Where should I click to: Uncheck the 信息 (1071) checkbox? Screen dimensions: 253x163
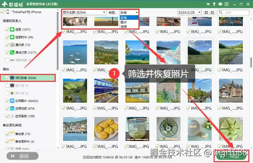(7, 30)
